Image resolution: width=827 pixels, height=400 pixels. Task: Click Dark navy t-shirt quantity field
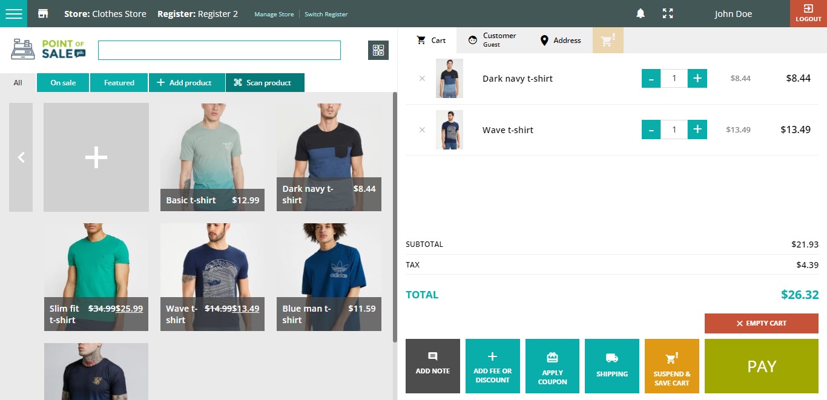pos(674,78)
